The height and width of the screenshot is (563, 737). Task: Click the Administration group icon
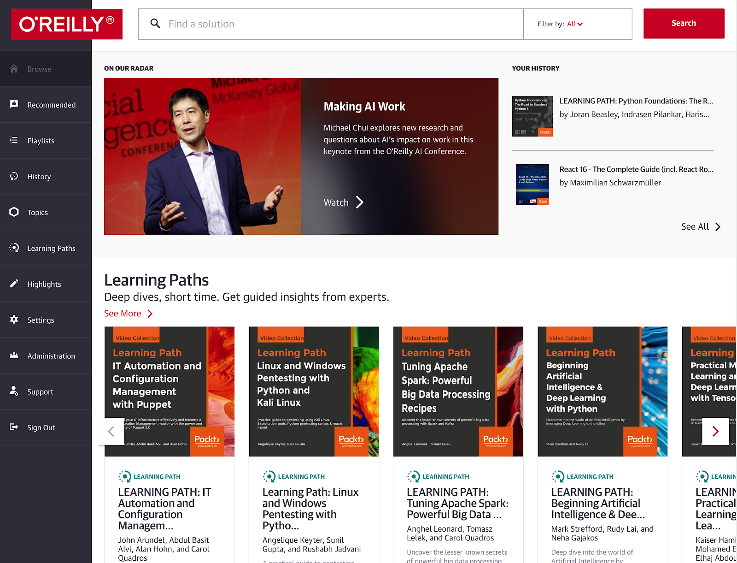14,356
